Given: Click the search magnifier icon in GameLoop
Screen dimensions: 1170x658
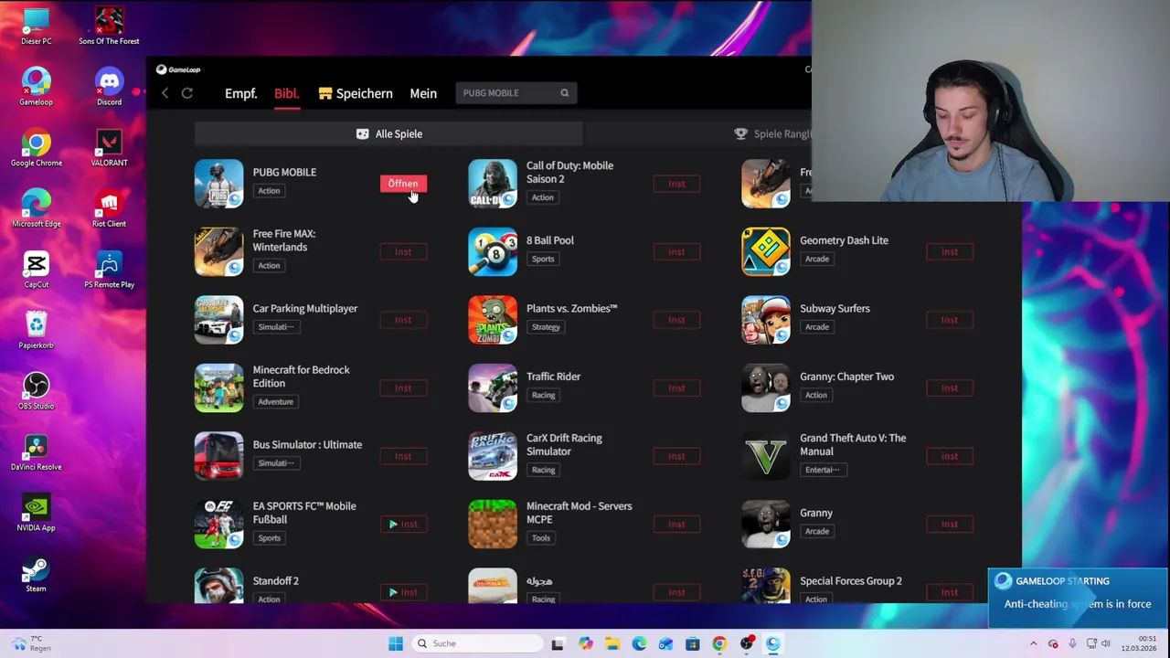Looking at the screenshot, I should pyautogui.click(x=564, y=93).
